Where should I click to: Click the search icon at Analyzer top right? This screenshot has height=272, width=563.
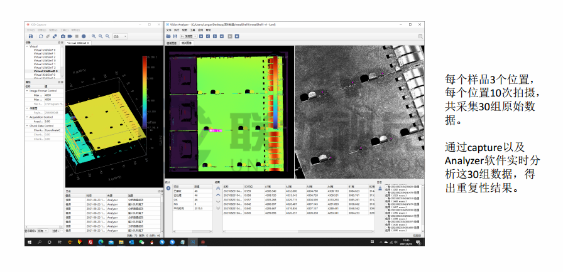(419, 36)
